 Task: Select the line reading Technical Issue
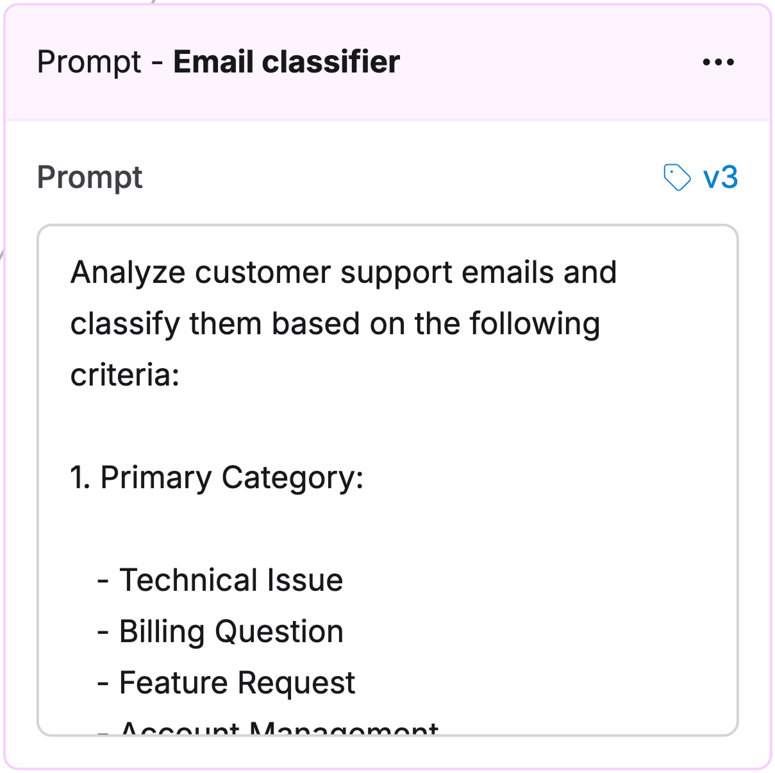231,579
